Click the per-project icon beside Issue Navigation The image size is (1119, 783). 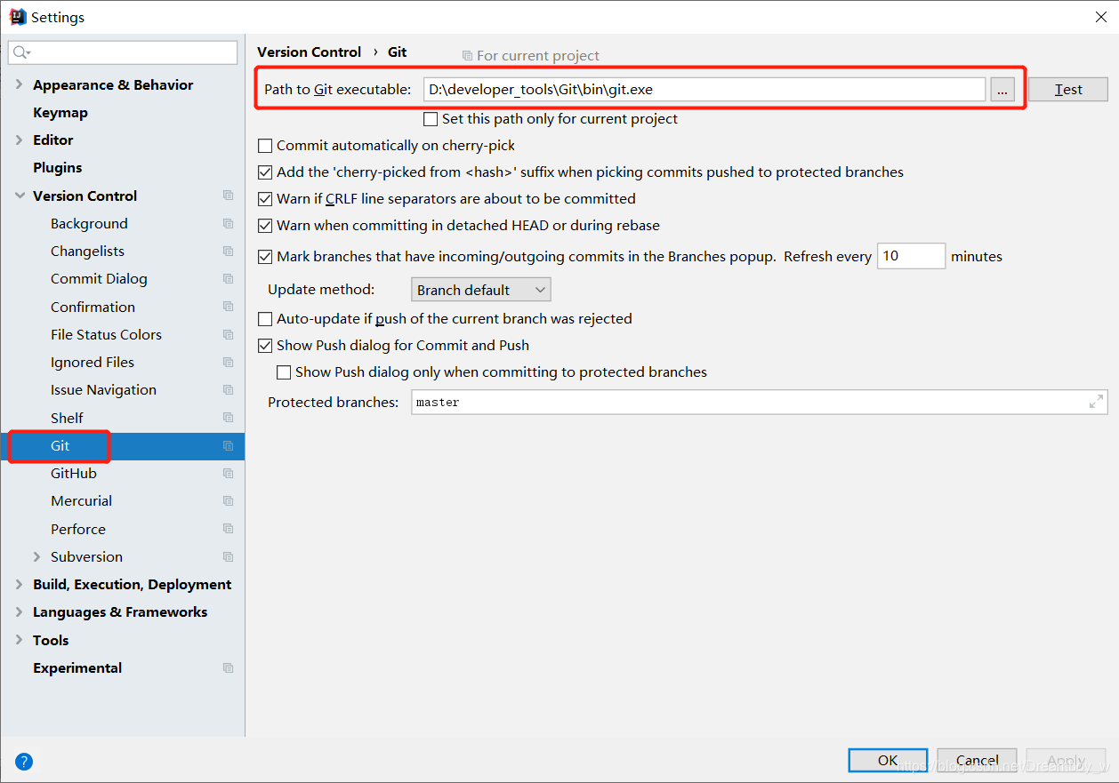point(229,389)
